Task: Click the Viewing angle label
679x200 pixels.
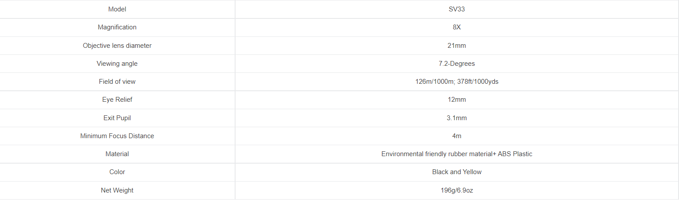Action: tap(117, 64)
